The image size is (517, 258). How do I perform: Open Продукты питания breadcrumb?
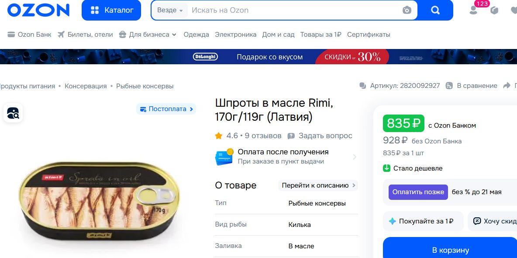point(27,86)
